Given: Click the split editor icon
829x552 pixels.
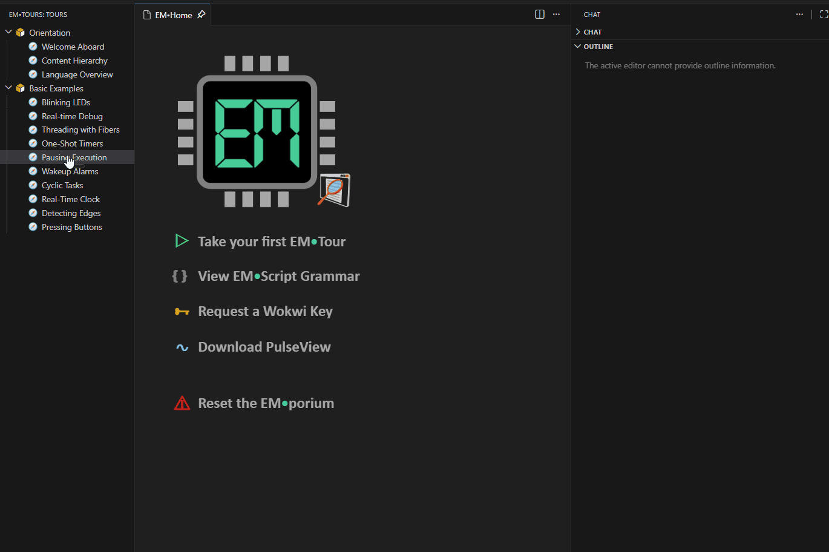Looking at the screenshot, I should tap(540, 15).
